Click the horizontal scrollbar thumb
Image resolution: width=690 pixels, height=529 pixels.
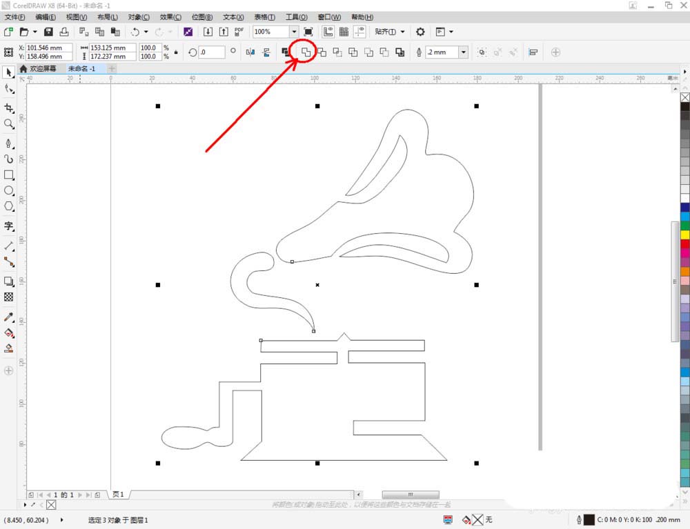[x=410, y=495]
